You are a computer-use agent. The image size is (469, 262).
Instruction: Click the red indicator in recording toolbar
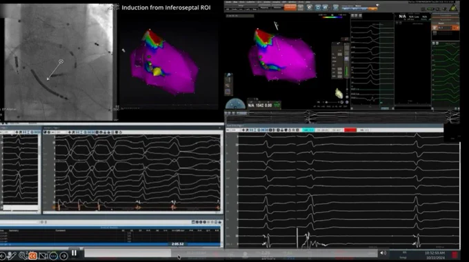pos(350,130)
